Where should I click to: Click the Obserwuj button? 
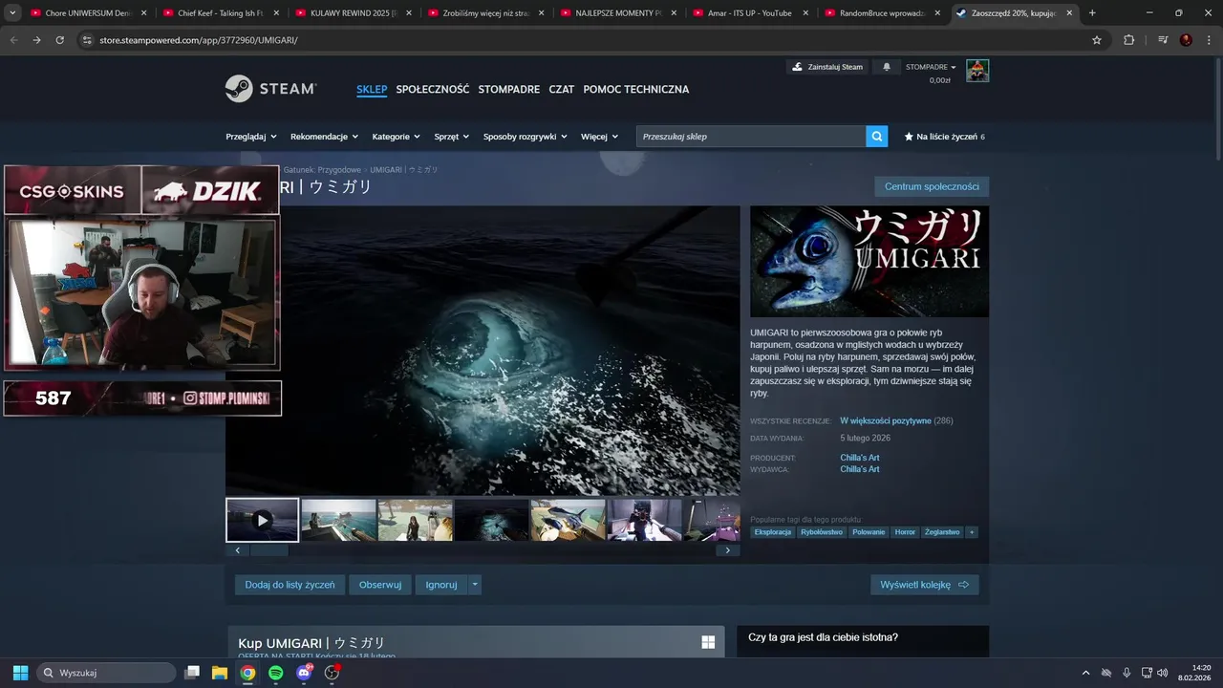click(x=380, y=585)
